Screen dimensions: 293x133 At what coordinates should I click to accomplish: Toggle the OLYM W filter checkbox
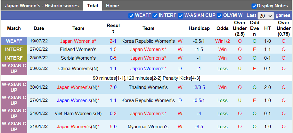click(x=220, y=16)
